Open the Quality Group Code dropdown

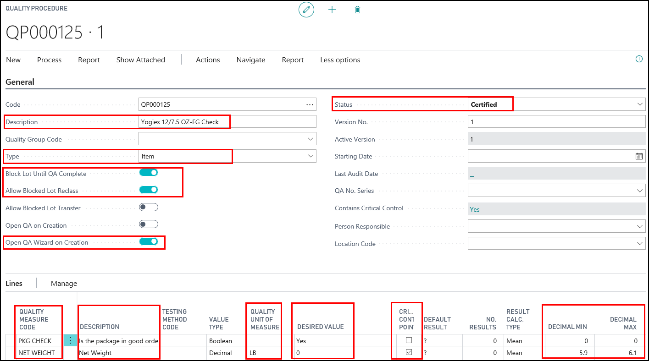click(310, 139)
